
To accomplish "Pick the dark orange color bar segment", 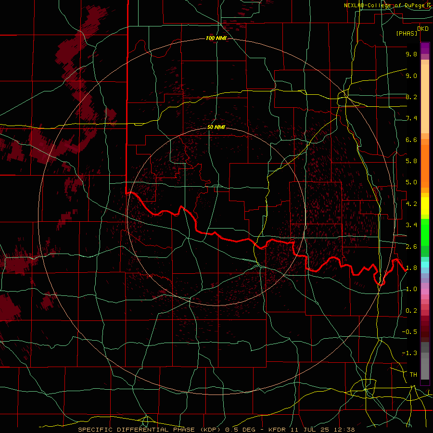I will pyautogui.click(x=425, y=166).
